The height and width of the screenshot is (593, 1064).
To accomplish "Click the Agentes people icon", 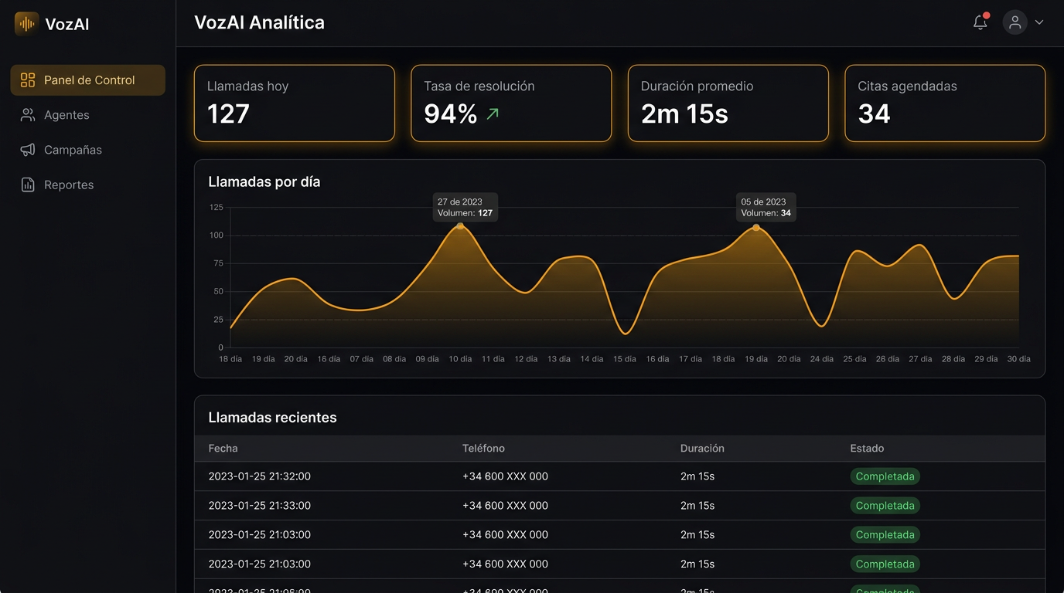I will pyautogui.click(x=28, y=115).
